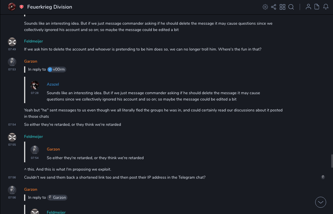Screen dimensions: 333x214
Task: Open the files document icon in header
Action: pyautogui.click(x=317, y=7)
